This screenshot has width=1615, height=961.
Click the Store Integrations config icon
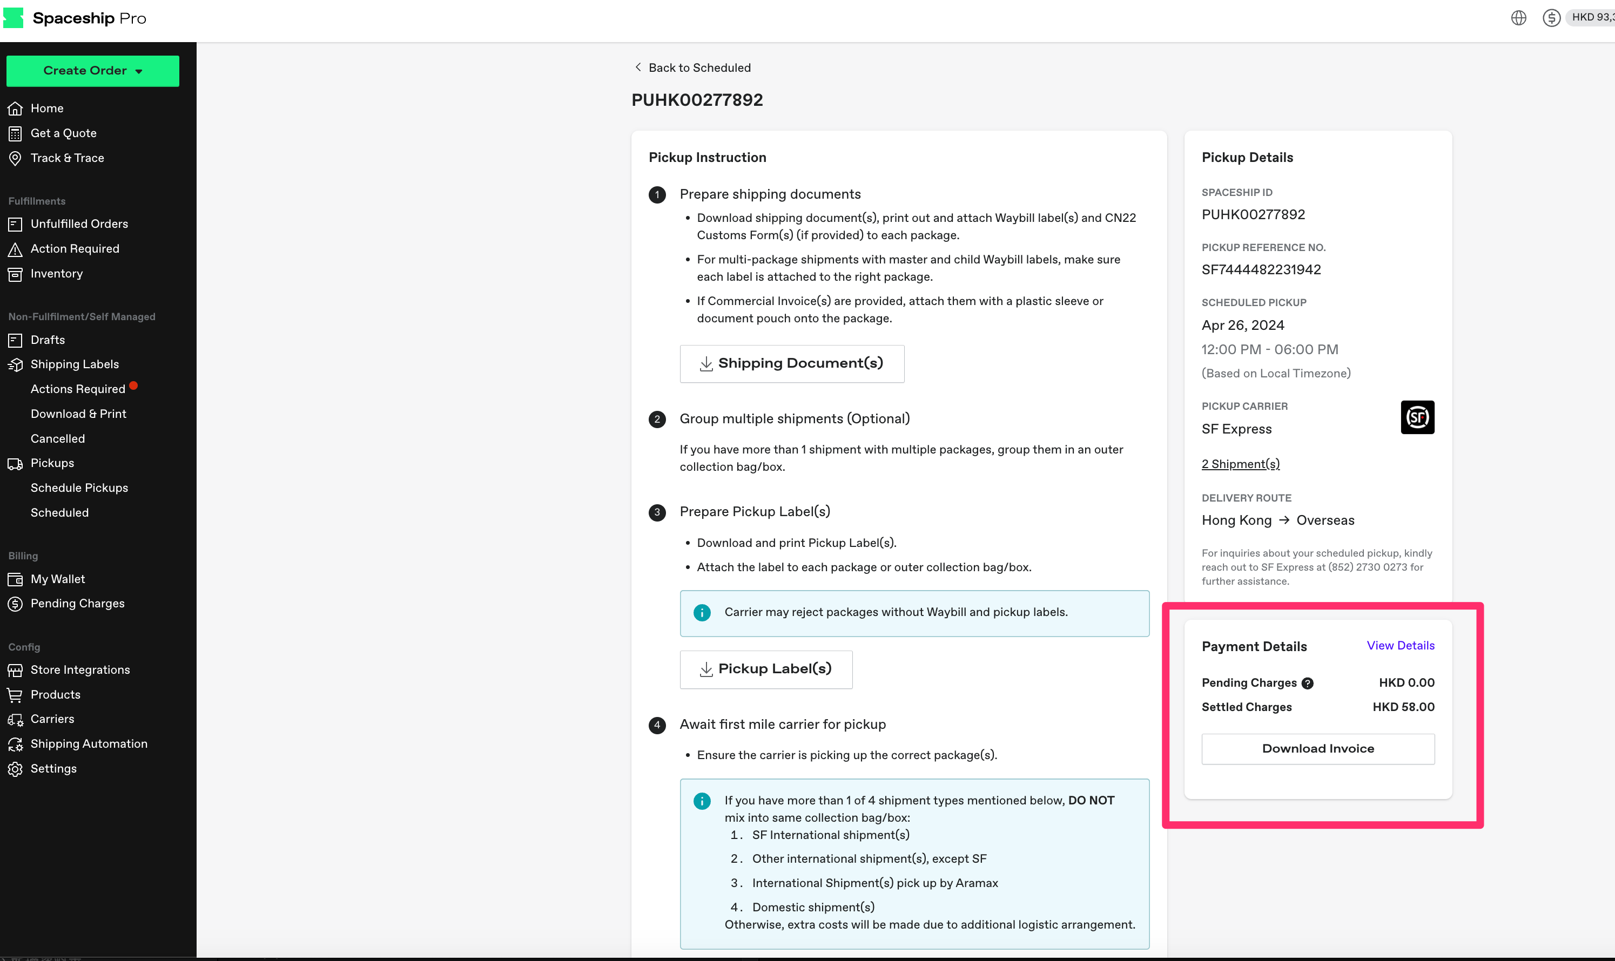[x=16, y=669]
